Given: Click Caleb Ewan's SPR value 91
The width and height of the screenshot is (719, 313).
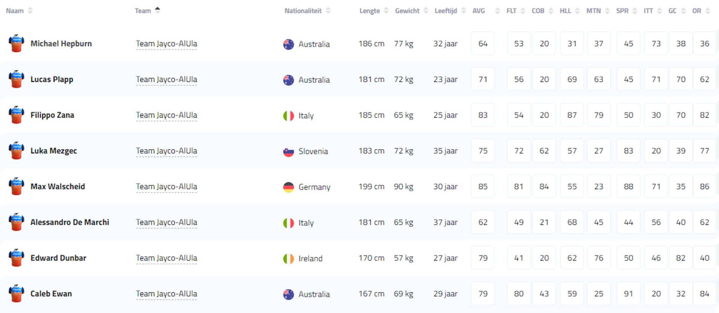Looking at the screenshot, I should (x=628, y=294).
